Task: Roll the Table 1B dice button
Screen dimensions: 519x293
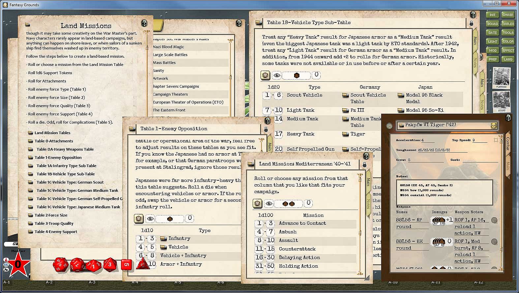Action: pyautogui.click(x=265, y=75)
